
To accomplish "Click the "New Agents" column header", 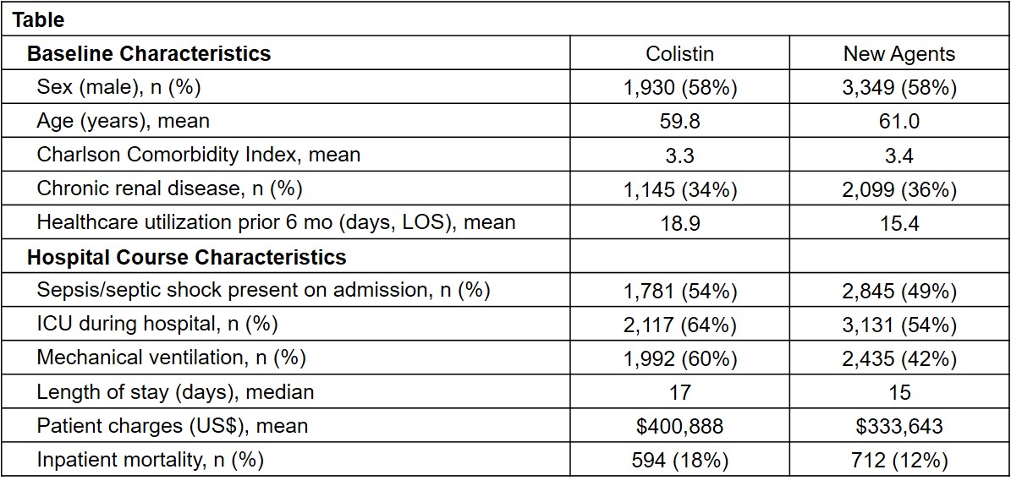I will (x=899, y=54).
